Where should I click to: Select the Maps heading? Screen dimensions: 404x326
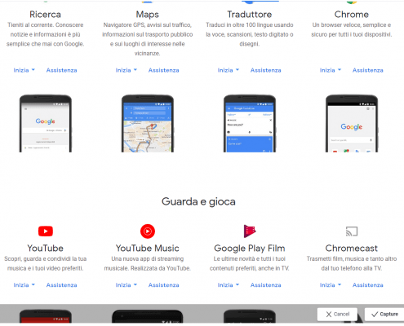[x=148, y=15]
